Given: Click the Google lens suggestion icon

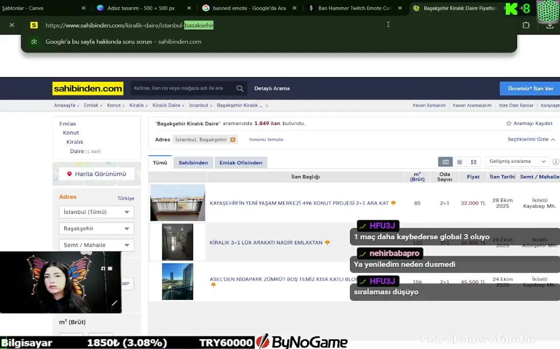Looking at the screenshot, I should (34, 42).
